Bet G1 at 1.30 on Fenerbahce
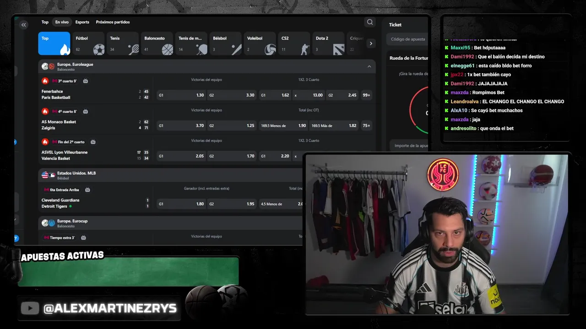Screen dimensions: 586x329 [x=181, y=95]
